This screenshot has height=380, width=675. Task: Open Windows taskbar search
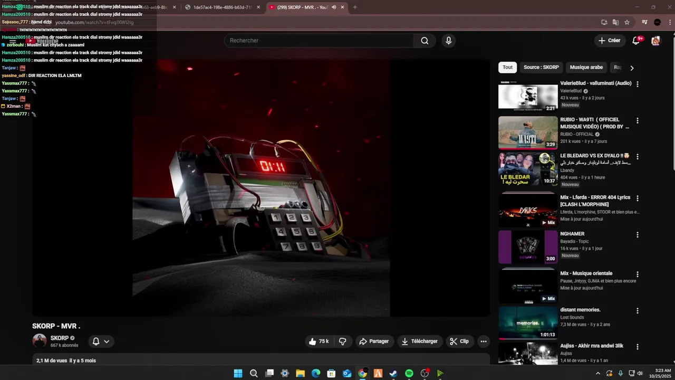(254, 373)
